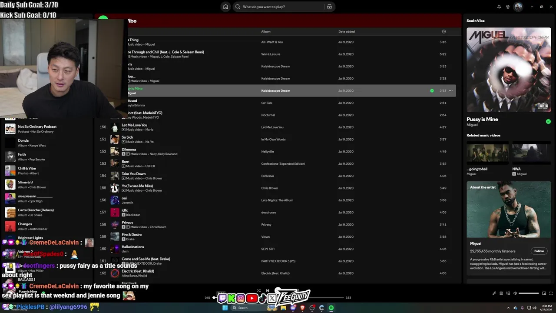Screen dimensions: 556x313
Task: Mute with the volume speaker icon
Action: pos(515,293)
